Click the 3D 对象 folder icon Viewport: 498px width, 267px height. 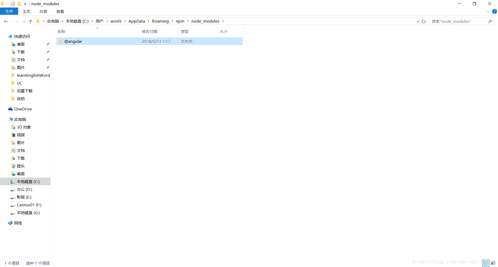pyautogui.click(x=13, y=127)
